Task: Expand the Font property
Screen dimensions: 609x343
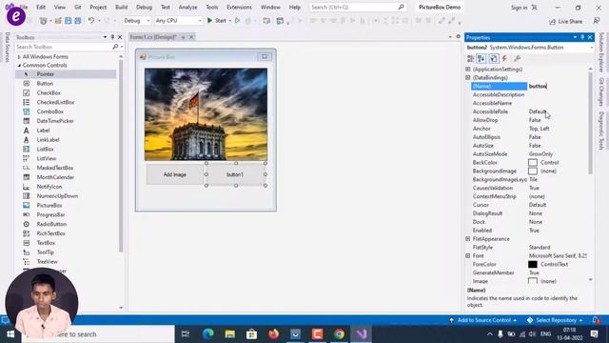Action: tap(468, 256)
